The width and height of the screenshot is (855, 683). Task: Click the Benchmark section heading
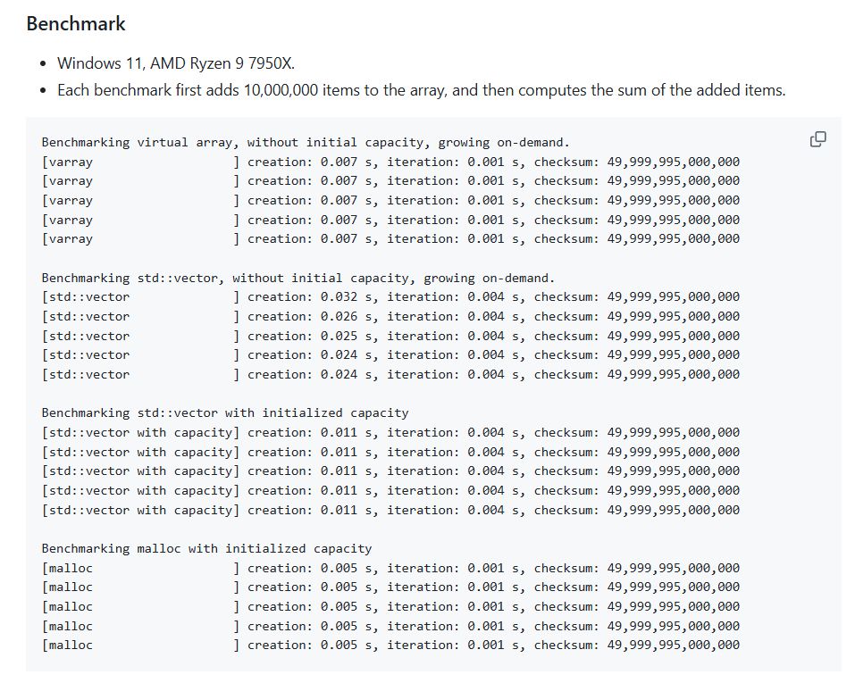click(76, 24)
